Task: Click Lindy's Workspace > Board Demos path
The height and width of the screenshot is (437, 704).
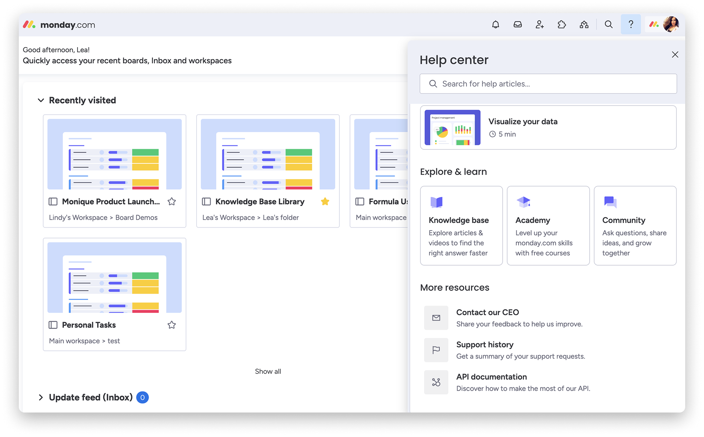Action: [x=103, y=217]
